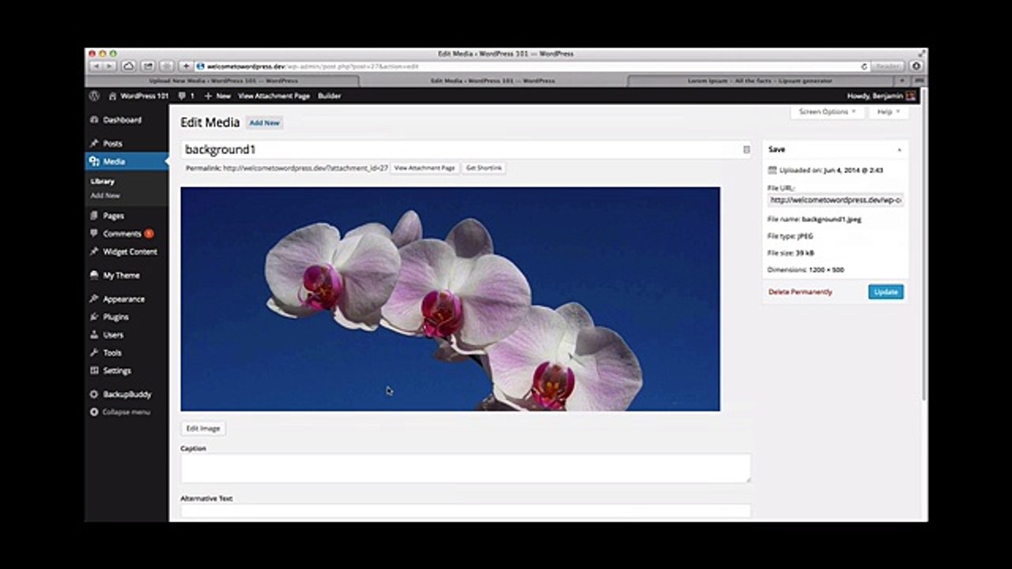This screenshot has width=1012, height=569.
Task: Click the blue Update button
Action: [885, 292]
